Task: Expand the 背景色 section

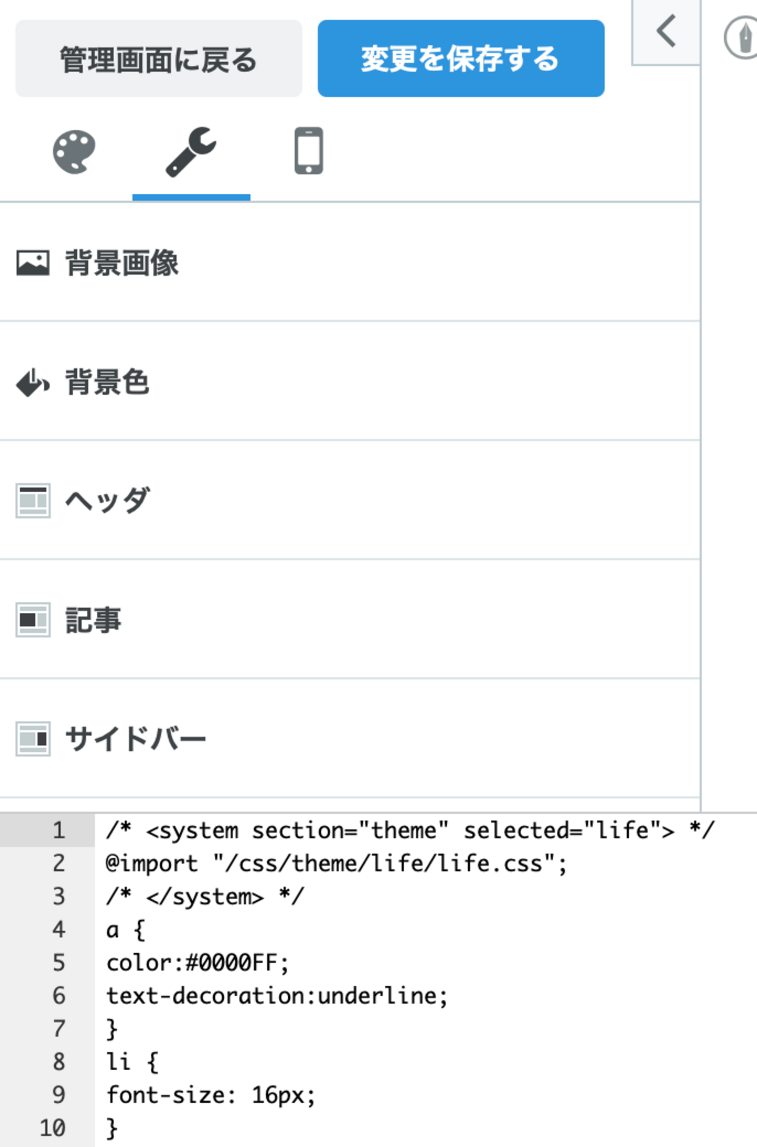Action: (349, 382)
